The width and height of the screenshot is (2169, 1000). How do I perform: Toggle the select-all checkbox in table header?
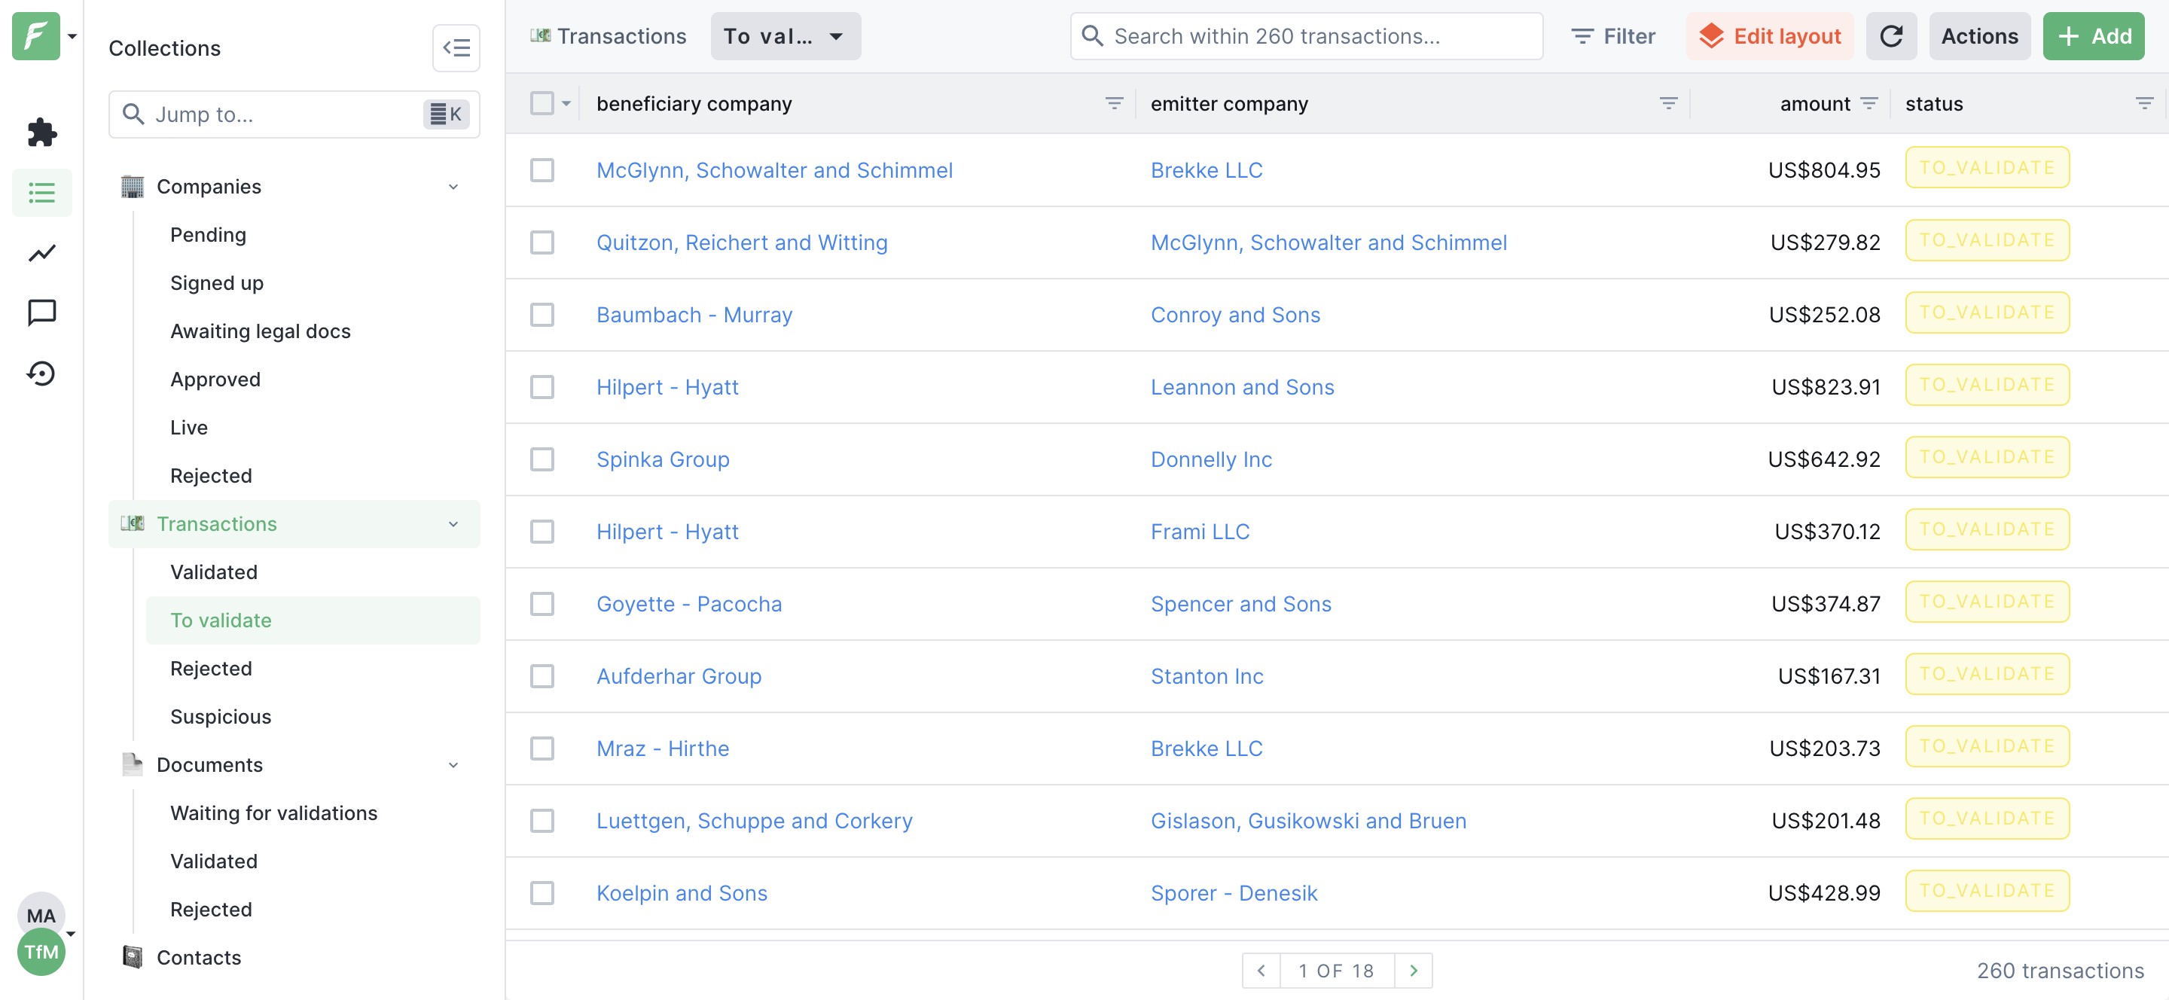click(542, 103)
